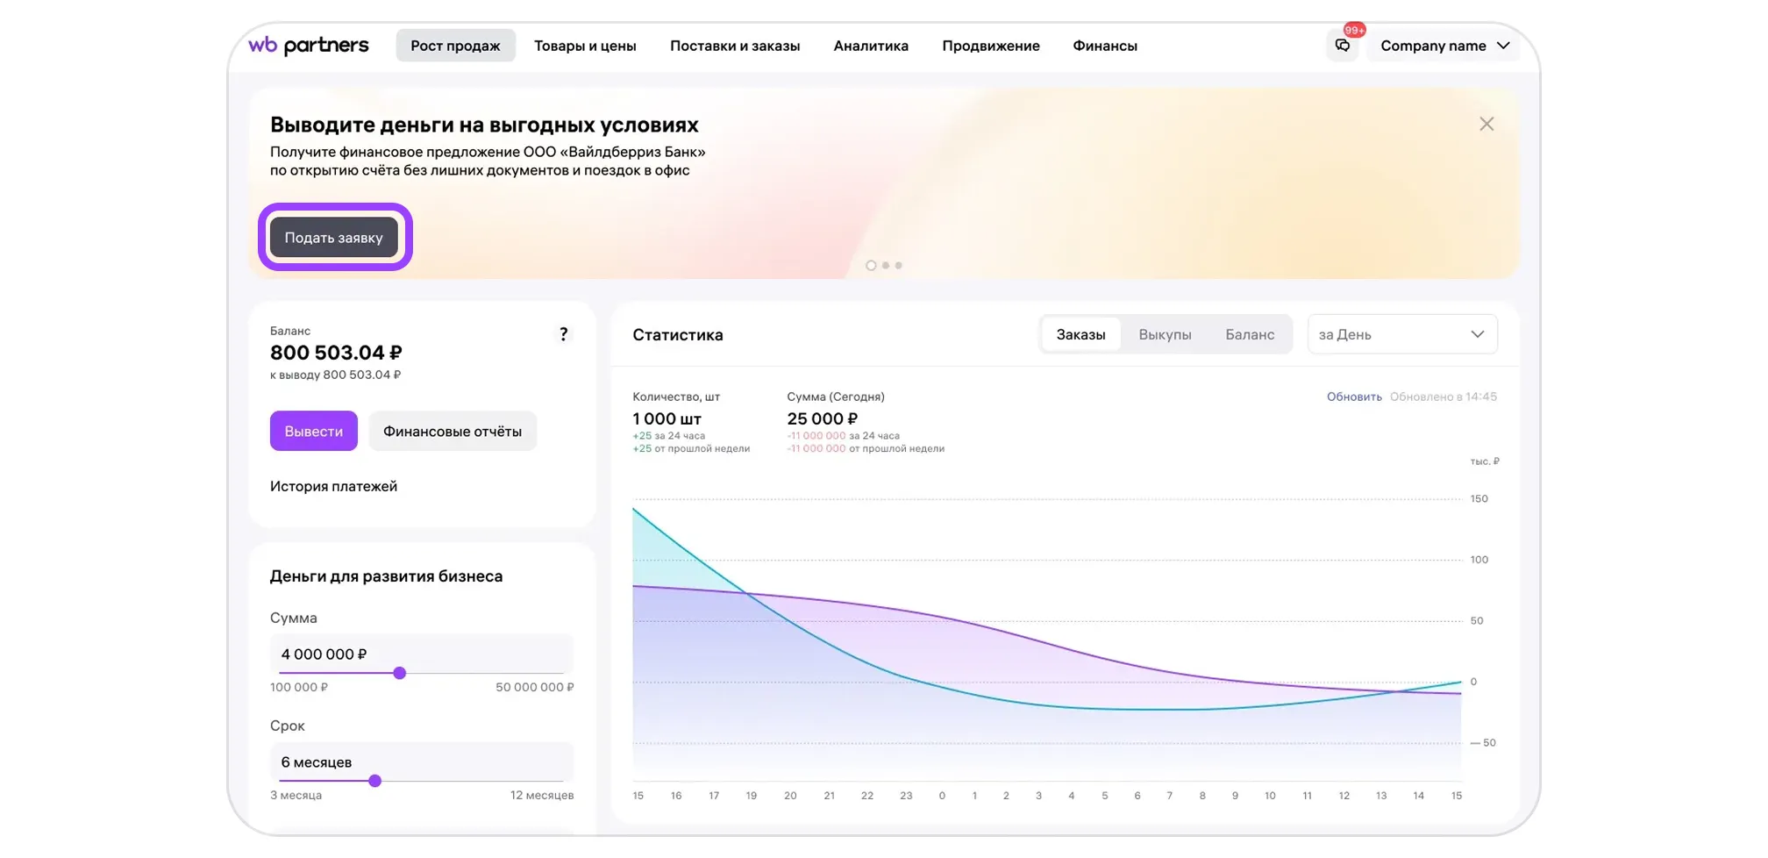Switch statistics to Баланс tab
1768x858 pixels.
pos(1249,334)
